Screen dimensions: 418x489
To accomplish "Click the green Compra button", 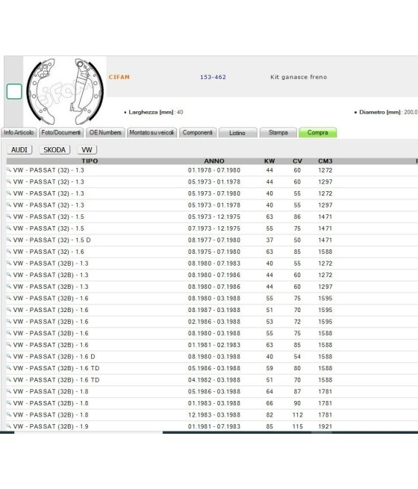I will [318, 133].
